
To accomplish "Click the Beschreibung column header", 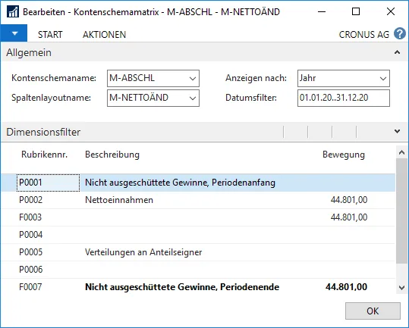I will coord(112,155).
